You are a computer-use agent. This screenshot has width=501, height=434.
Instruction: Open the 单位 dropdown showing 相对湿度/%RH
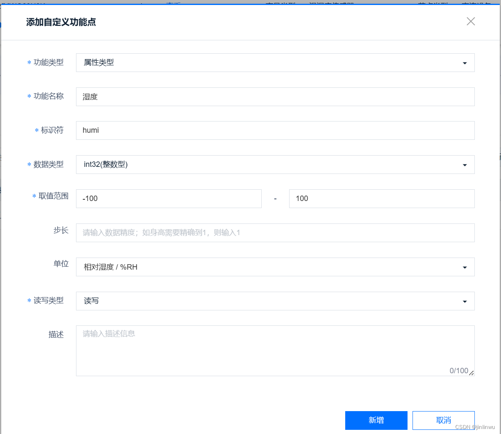point(275,267)
